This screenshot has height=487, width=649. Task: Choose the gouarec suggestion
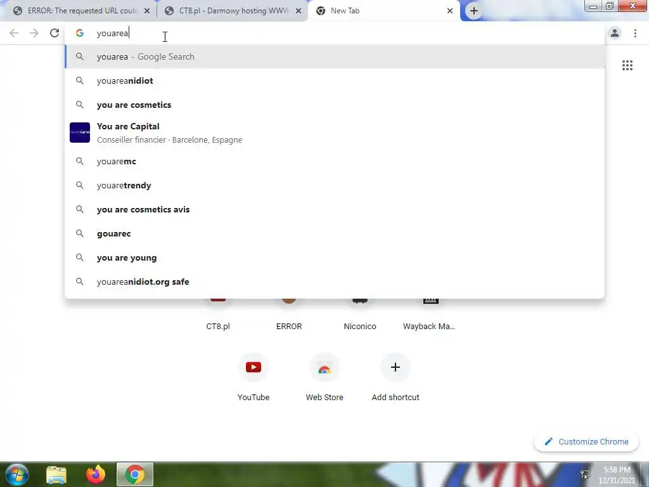point(335,233)
